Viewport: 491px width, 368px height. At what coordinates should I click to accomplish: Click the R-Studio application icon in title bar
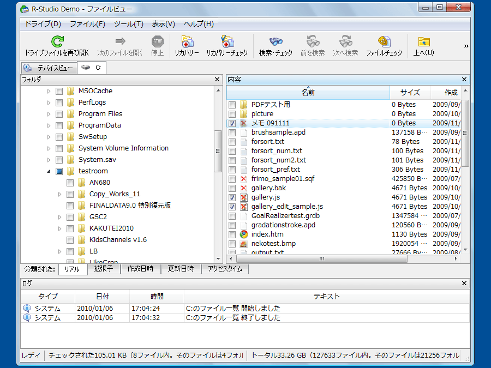25,9
